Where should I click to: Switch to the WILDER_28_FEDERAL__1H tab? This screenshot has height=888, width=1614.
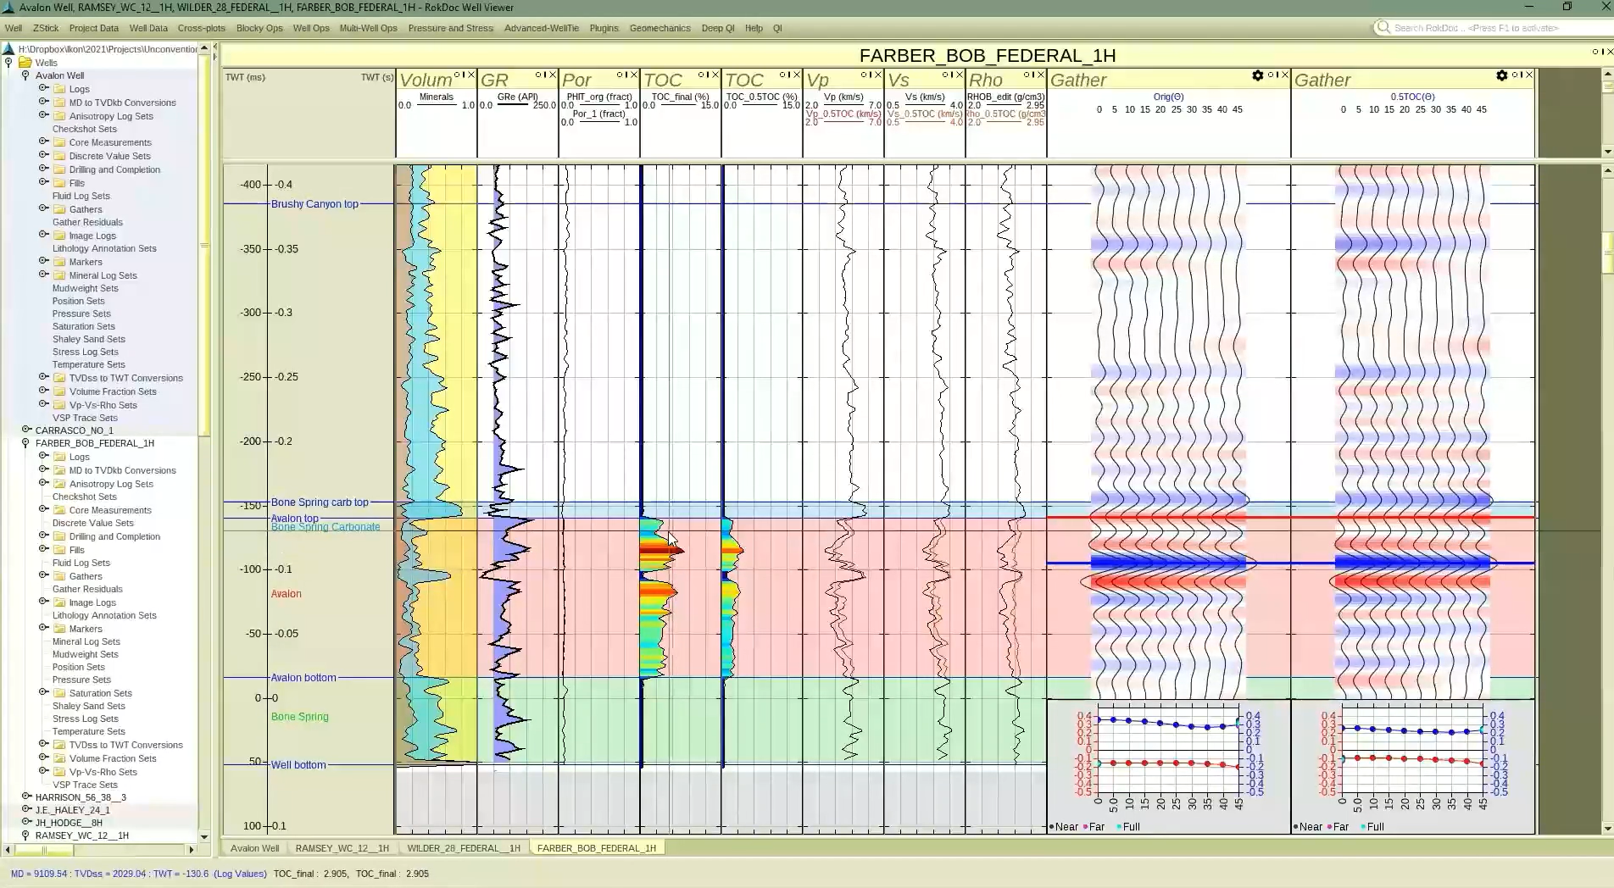pos(464,847)
